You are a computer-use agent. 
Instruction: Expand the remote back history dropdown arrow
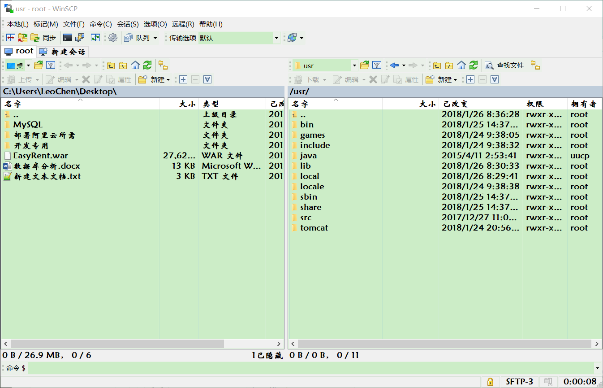[404, 65]
